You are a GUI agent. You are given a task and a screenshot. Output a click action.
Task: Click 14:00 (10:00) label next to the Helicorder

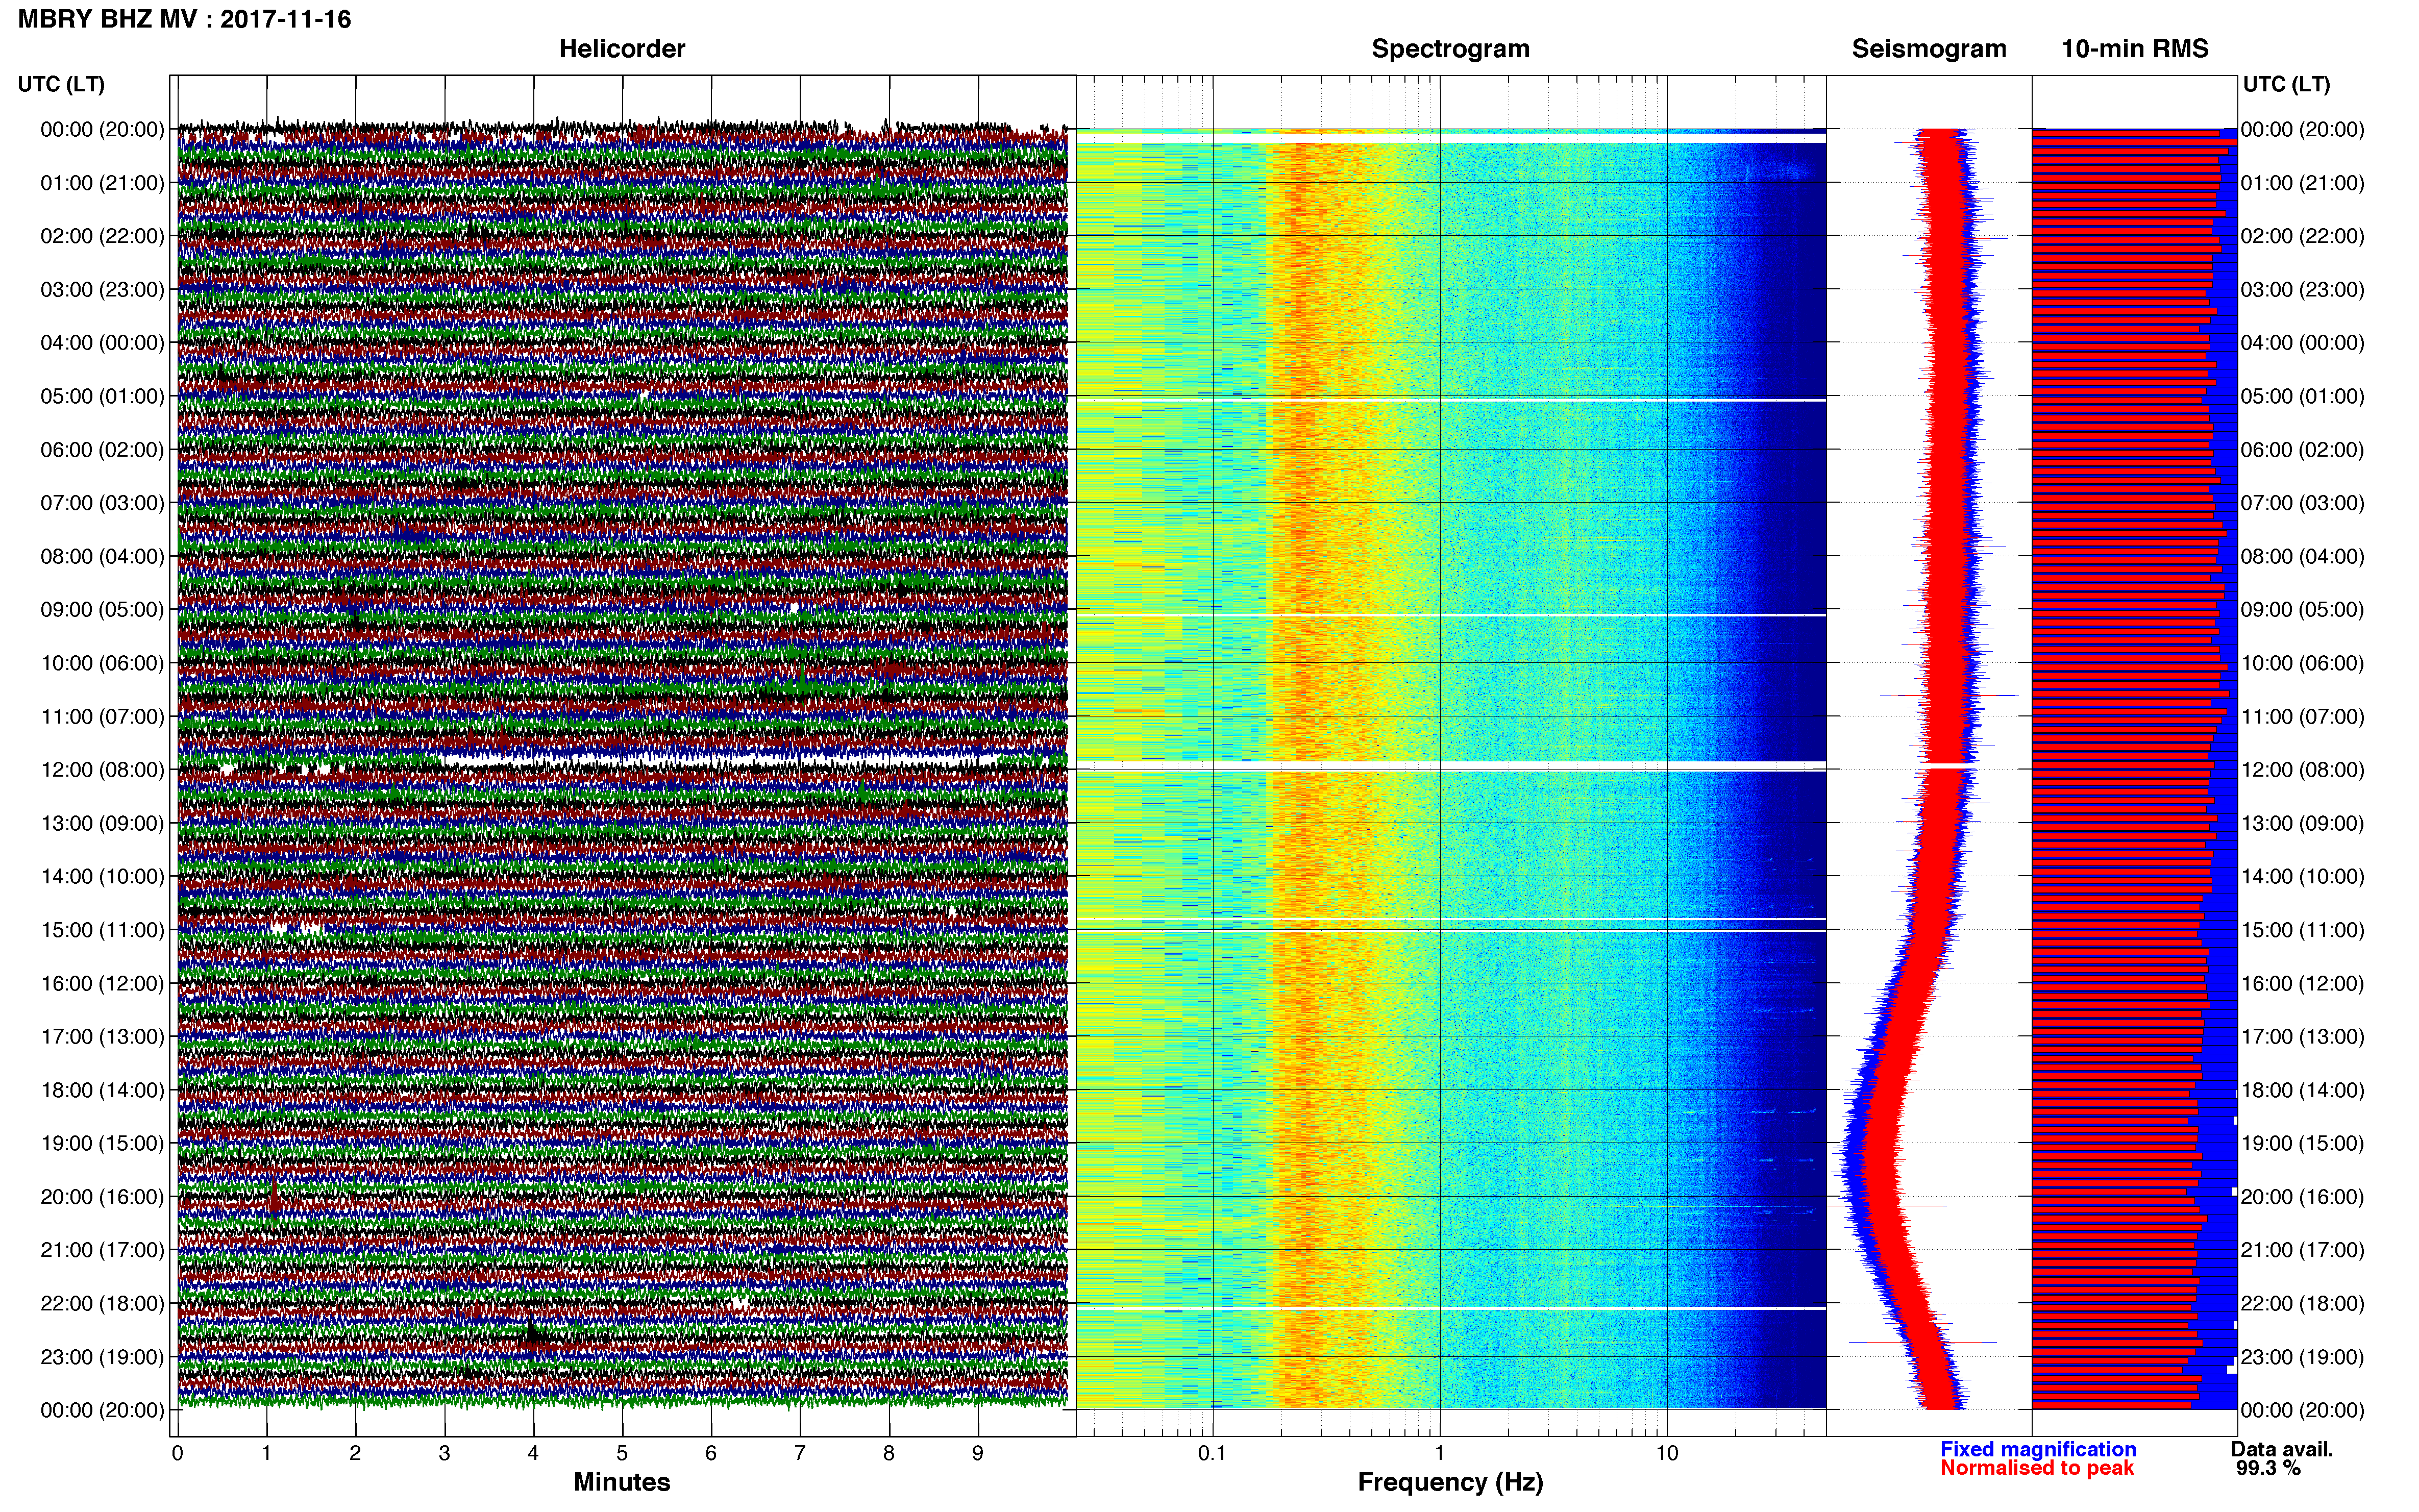coord(102,877)
